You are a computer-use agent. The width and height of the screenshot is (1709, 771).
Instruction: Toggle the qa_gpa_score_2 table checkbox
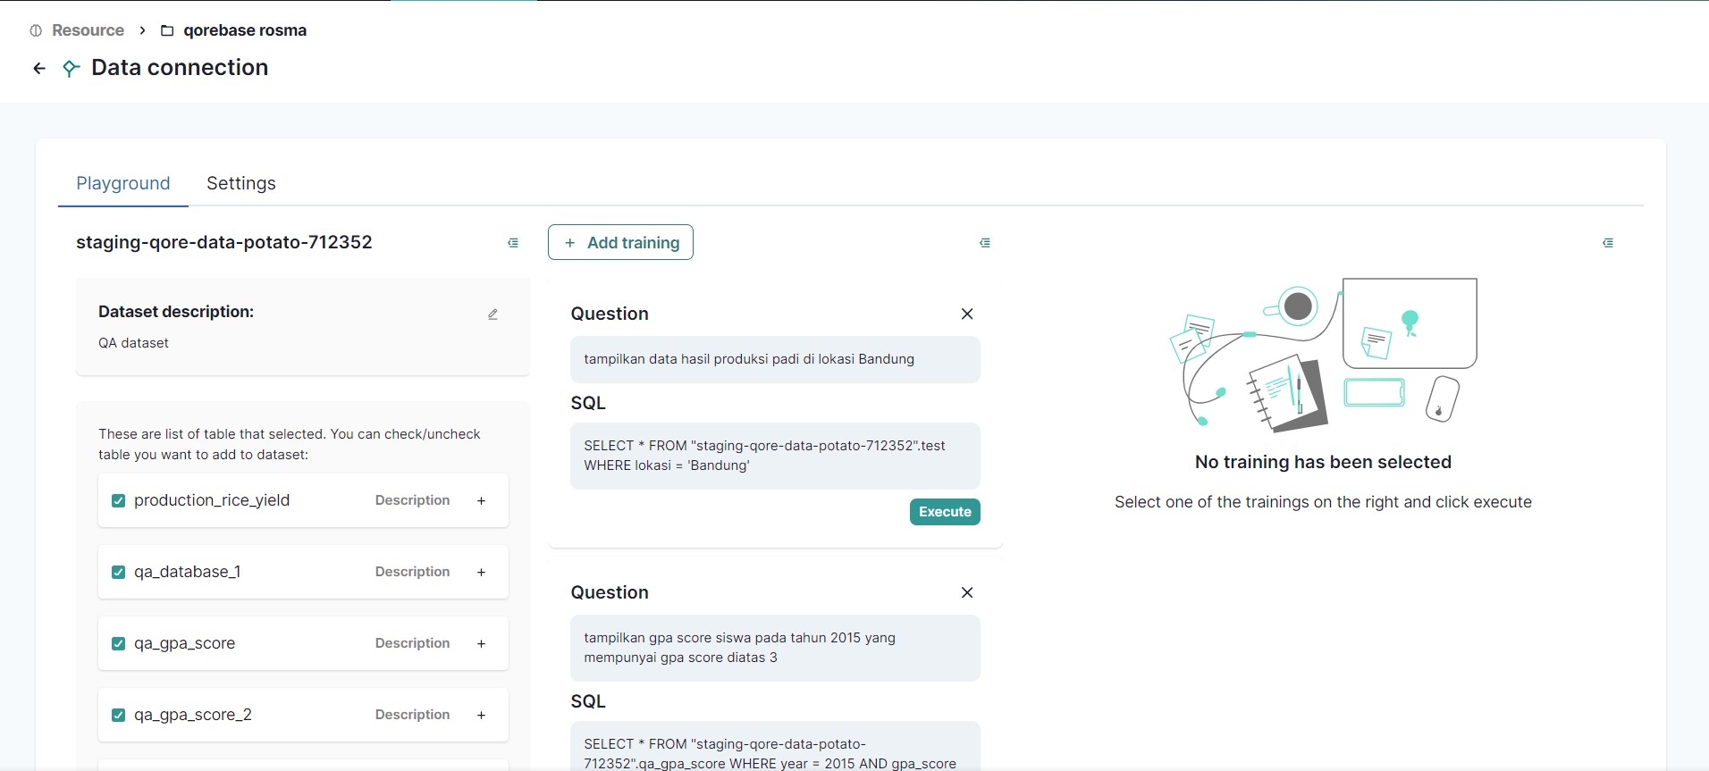tap(118, 715)
